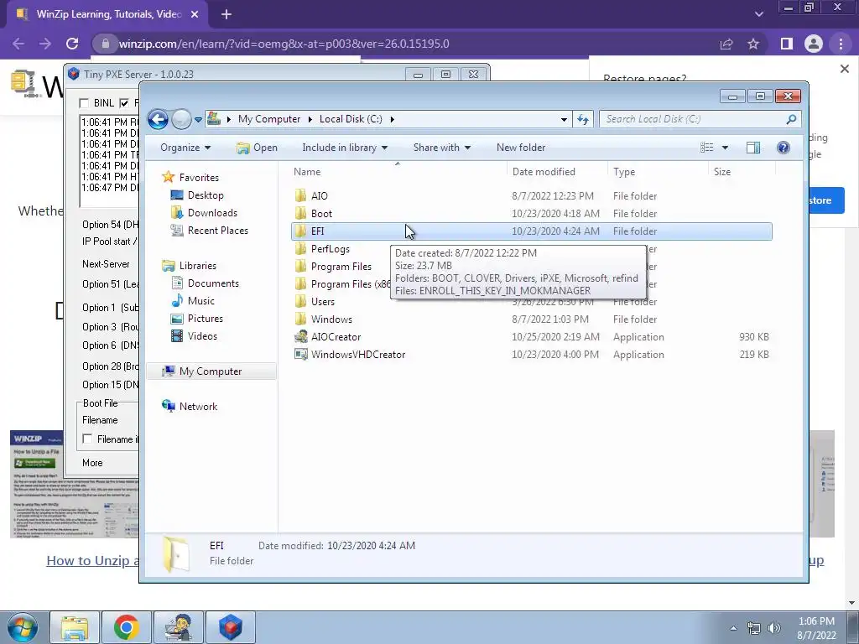Open Pictures library
Screen dimensions: 859x644
click(196, 318)
